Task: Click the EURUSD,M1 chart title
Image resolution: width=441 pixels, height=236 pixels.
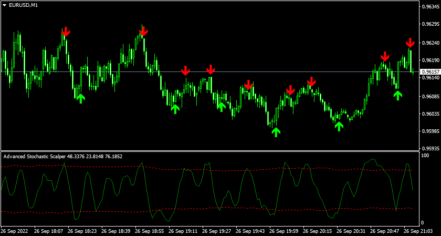Action: click(24, 5)
